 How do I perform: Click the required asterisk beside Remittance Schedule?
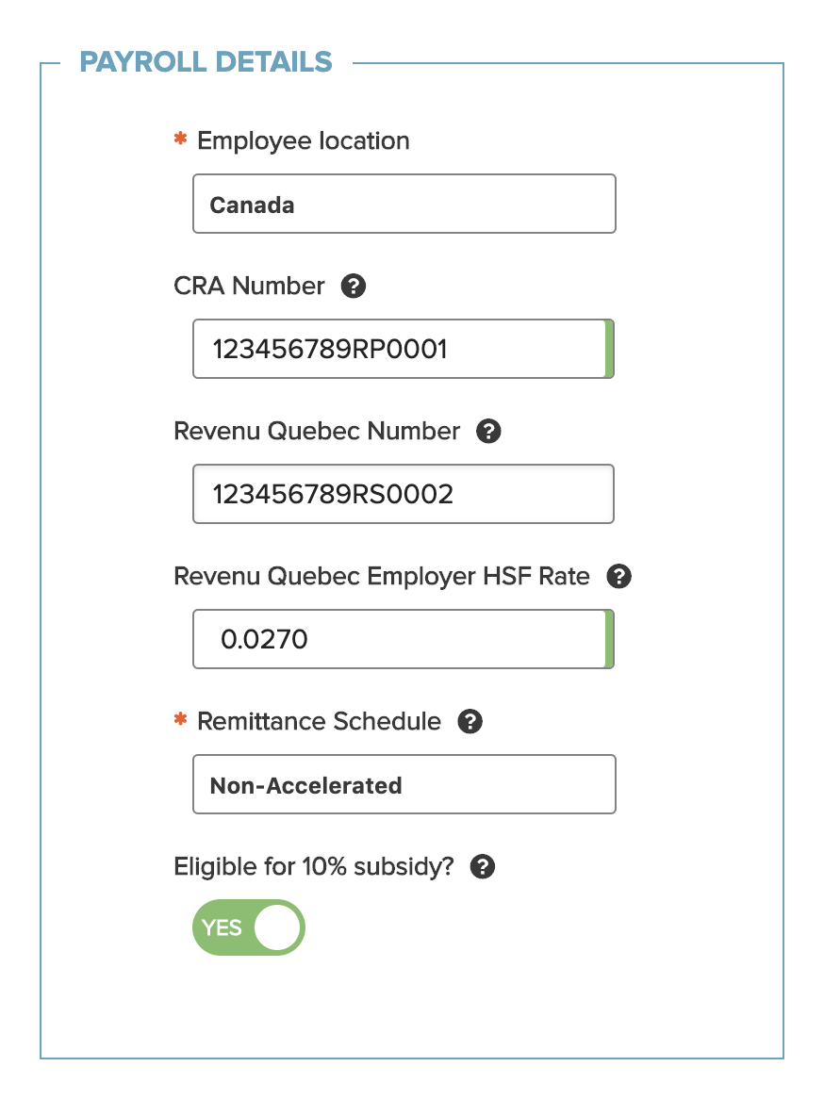tap(180, 718)
